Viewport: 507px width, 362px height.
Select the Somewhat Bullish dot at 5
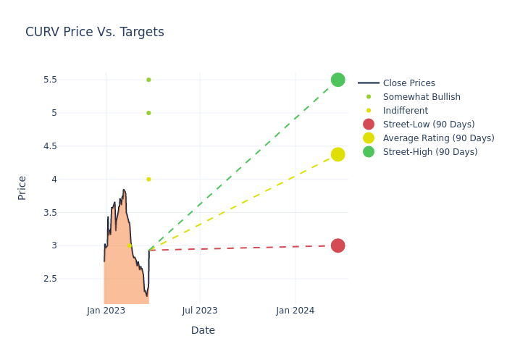(148, 113)
